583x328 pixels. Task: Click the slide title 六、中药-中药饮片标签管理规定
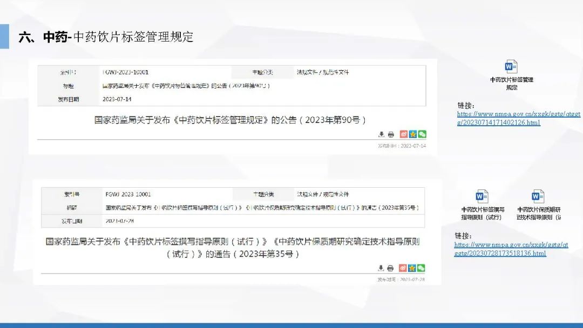click(106, 37)
